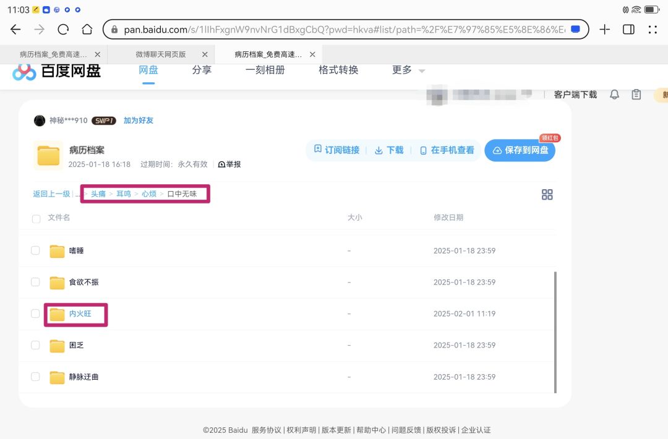Open a new tab with the plus icon
Viewport: 668px width, 439px height.
604,30
